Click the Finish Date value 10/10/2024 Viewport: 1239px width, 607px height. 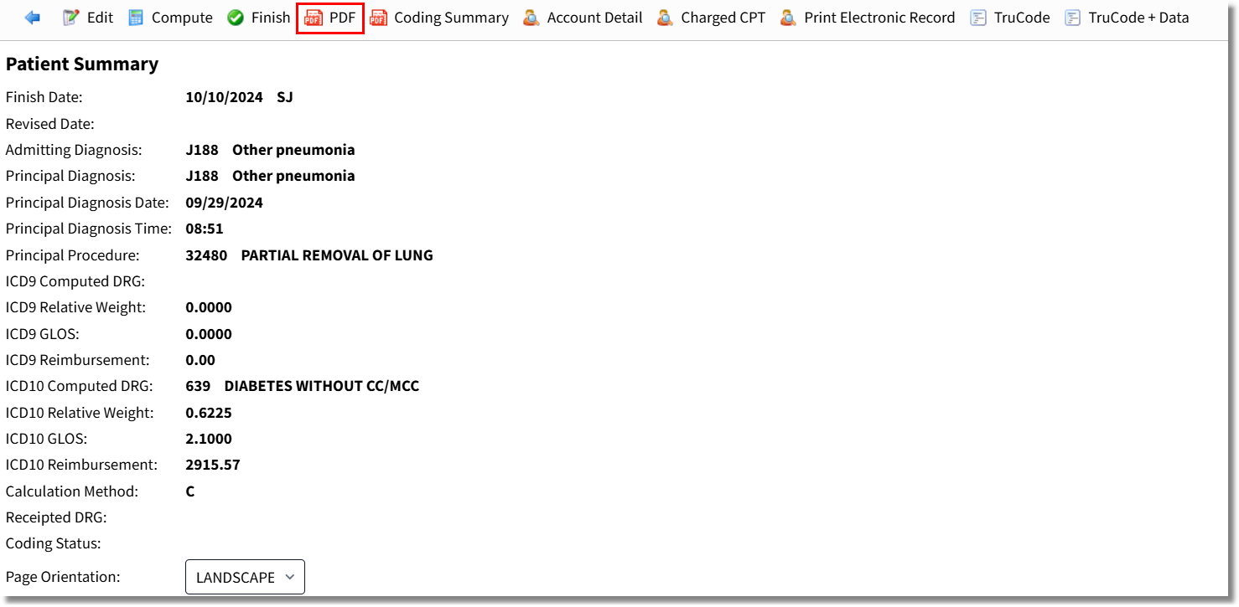pyautogui.click(x=225, y=97)
